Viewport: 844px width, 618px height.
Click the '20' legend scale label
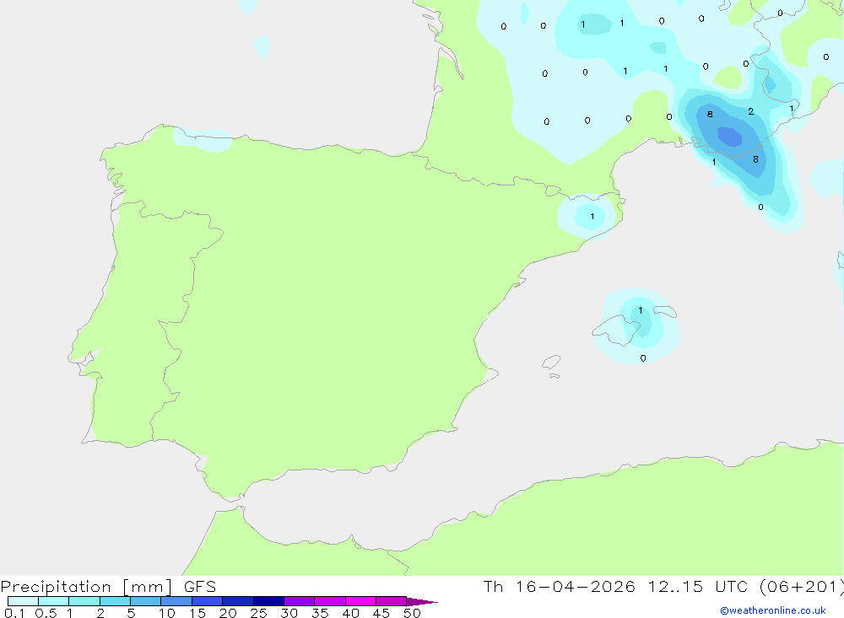tap(228, 613)
